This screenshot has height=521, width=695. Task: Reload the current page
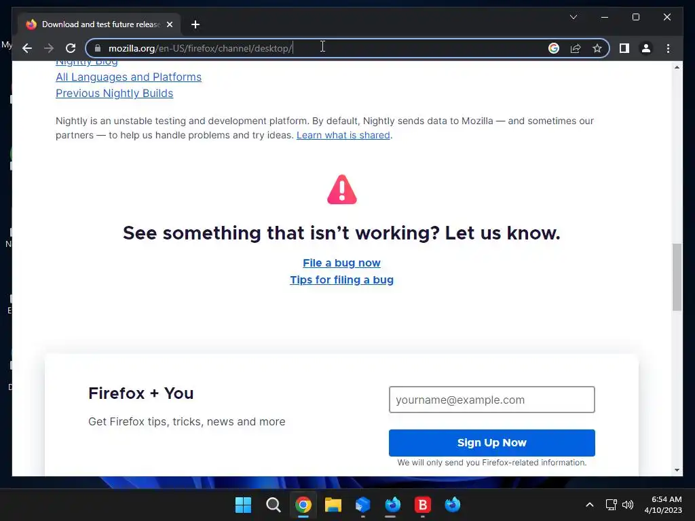tap(71, 48)
